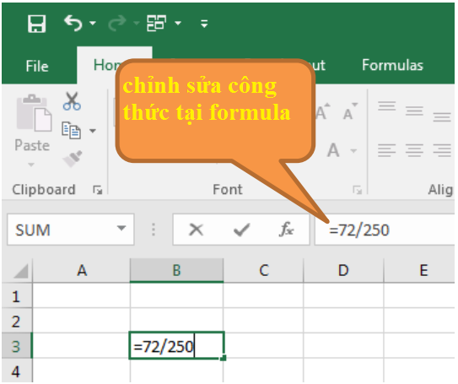Click the Top Align icon
The height and width of the screenshot is (384, 458).
pos(387,105)
